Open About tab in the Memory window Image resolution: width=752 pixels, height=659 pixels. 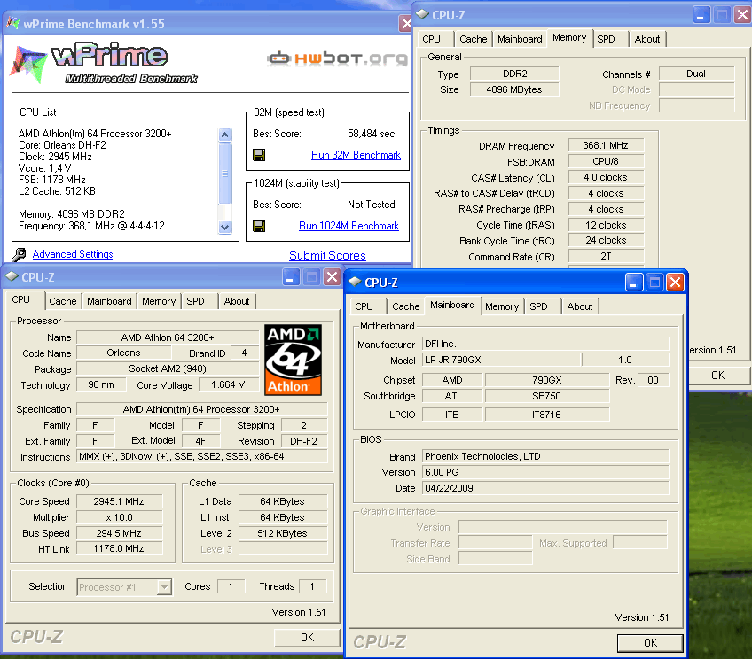[x=647, y=39]
